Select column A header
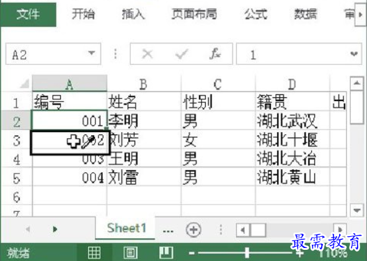 tap(69, 84)
